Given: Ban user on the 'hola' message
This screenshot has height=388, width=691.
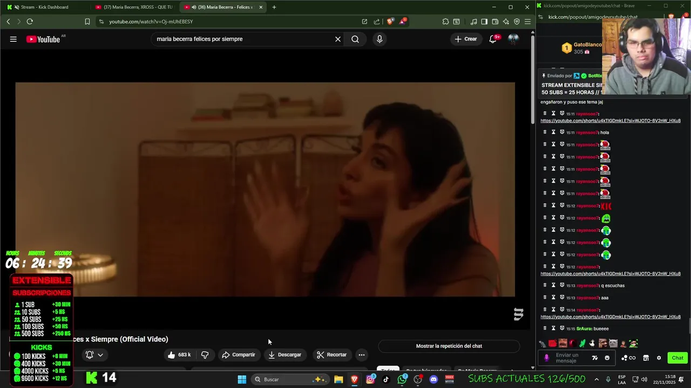Looking at the screenshot, I should 562,132.
